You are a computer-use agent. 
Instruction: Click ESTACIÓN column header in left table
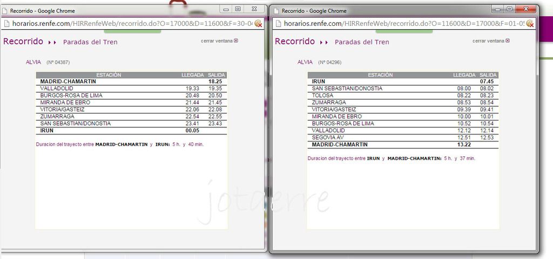(109, 75)
